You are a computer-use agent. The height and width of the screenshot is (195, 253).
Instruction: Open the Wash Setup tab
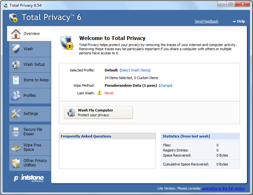[30, 64]
